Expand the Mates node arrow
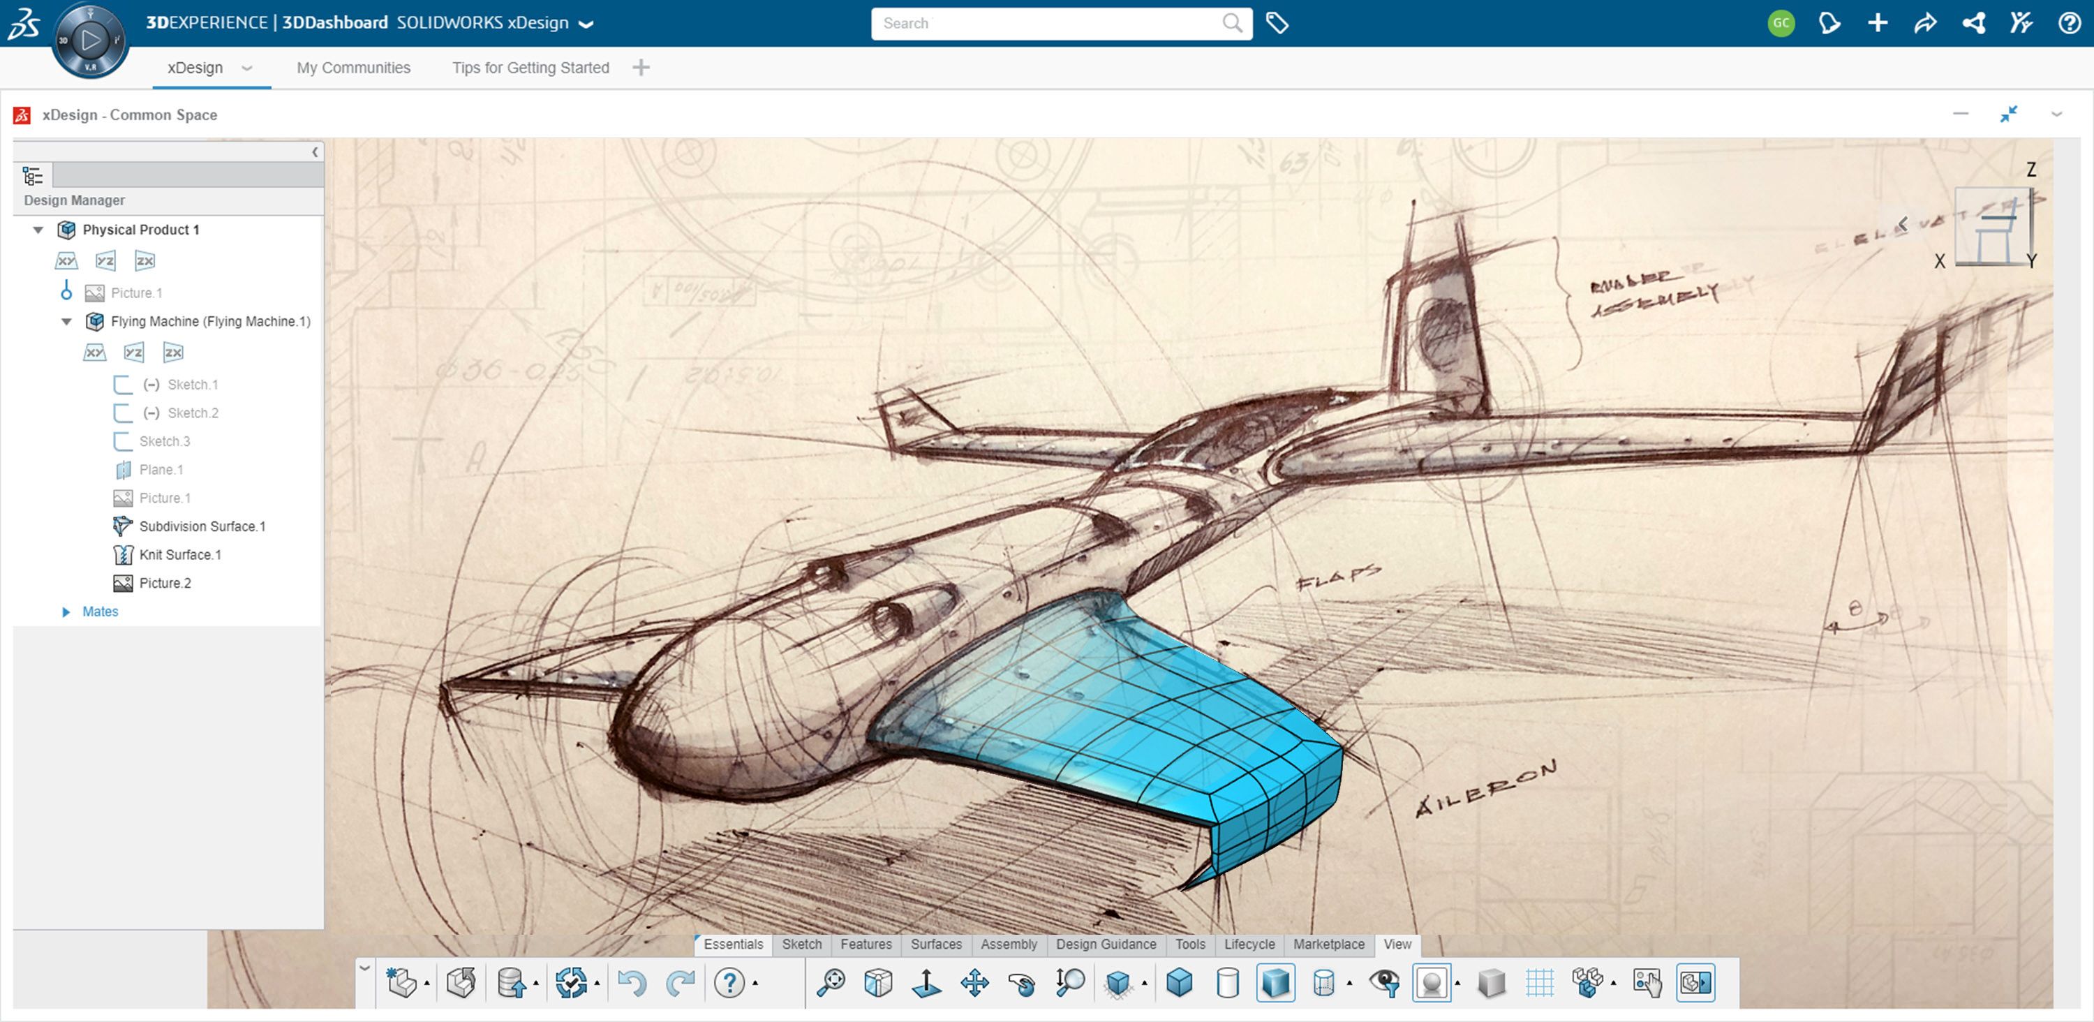Image resolution: width=2094 pixels, height=1022 pixels. point(66,612)
